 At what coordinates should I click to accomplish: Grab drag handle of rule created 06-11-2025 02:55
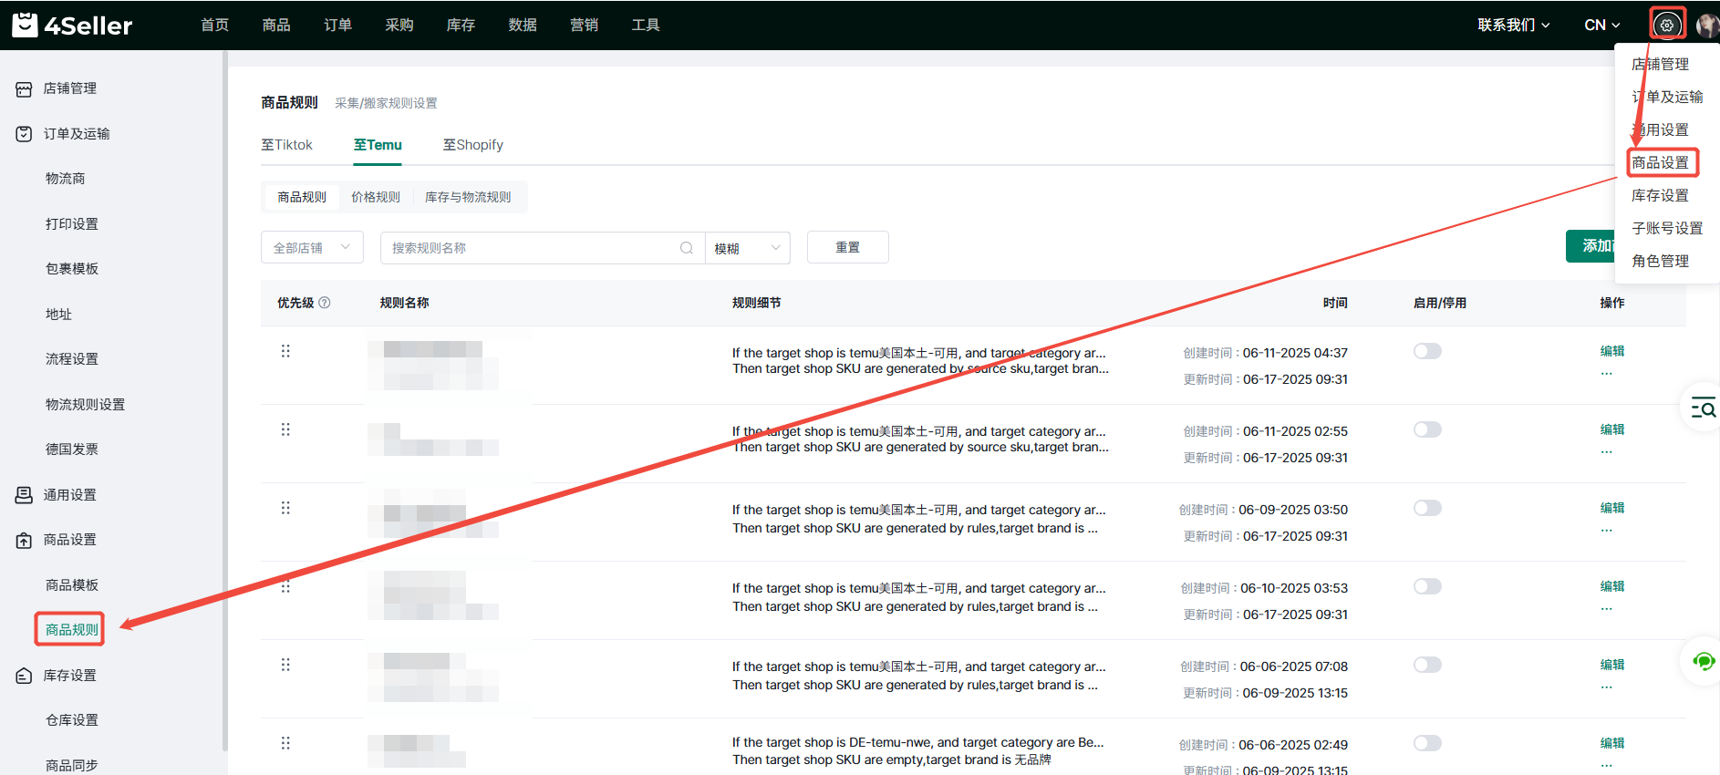coord(285,429)
